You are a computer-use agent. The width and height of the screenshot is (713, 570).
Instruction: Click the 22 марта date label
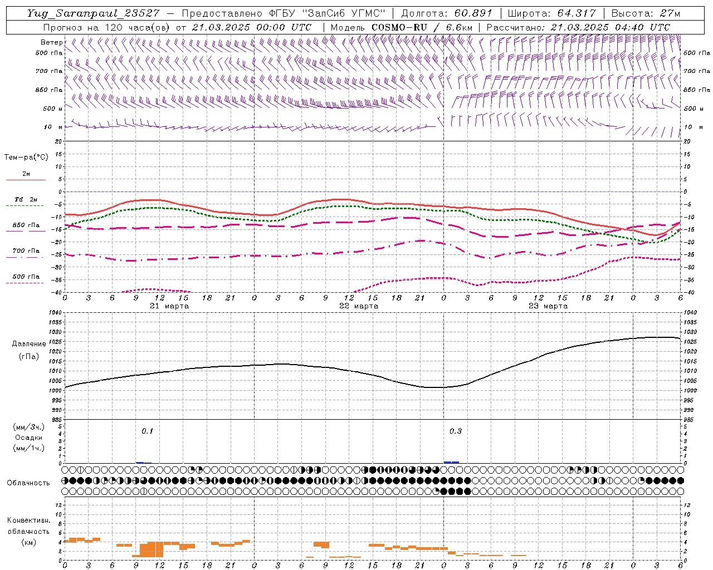359,306
